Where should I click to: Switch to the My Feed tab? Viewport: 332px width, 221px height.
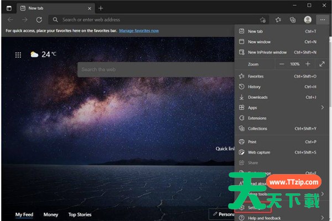24,215
